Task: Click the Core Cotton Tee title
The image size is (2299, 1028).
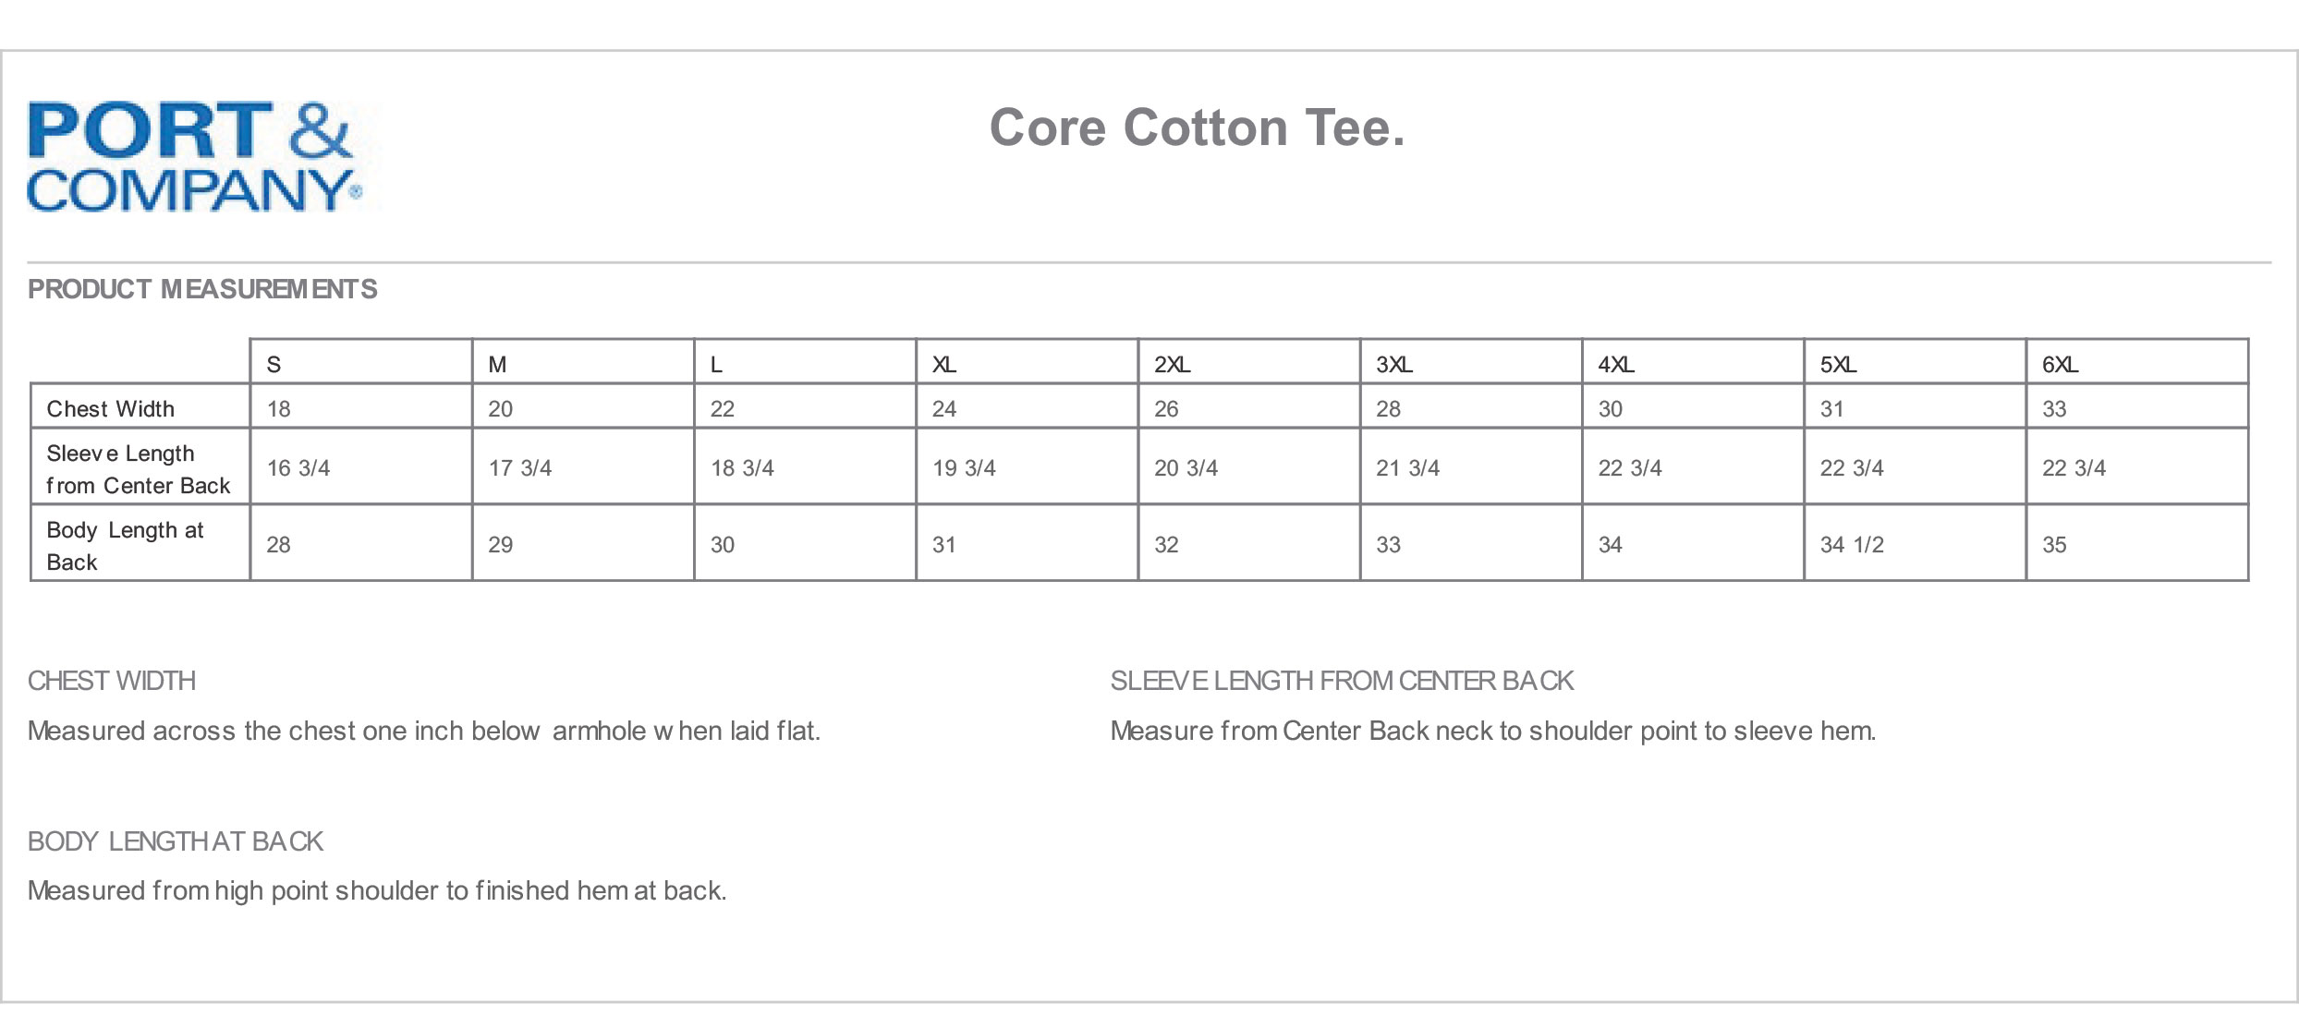Action: (x=1197, y=127)
